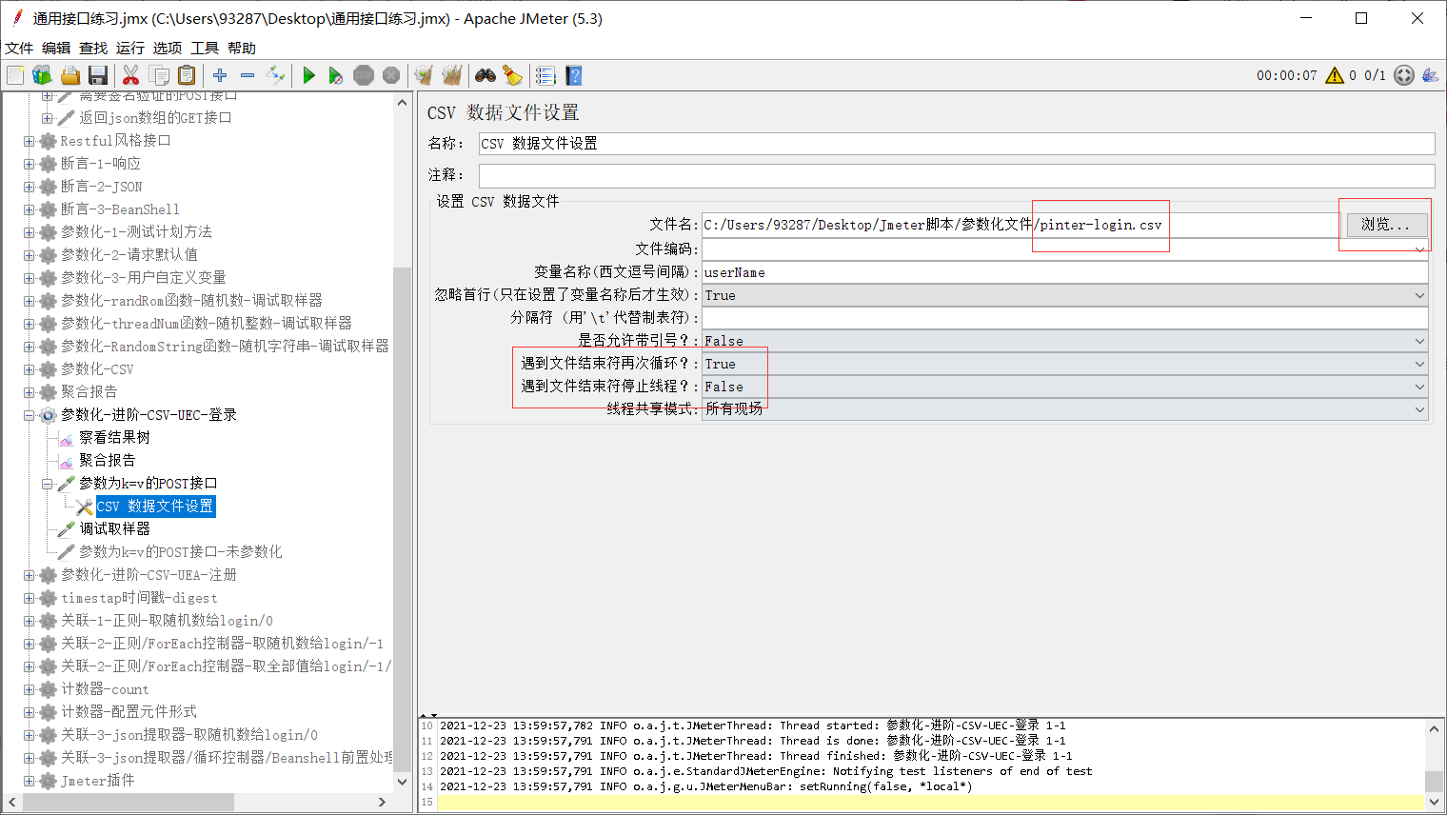
Task: Click Start no pauses icon
Action: click(x=335, y=75)
